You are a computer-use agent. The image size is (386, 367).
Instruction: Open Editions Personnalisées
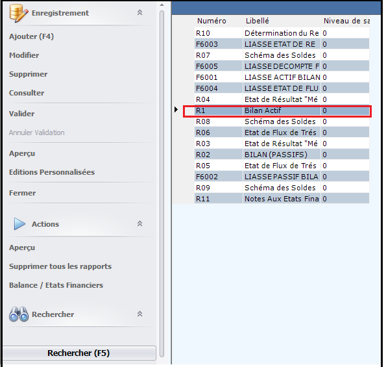pos(52,172)
